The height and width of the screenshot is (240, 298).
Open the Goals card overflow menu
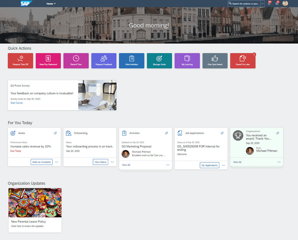57,162
